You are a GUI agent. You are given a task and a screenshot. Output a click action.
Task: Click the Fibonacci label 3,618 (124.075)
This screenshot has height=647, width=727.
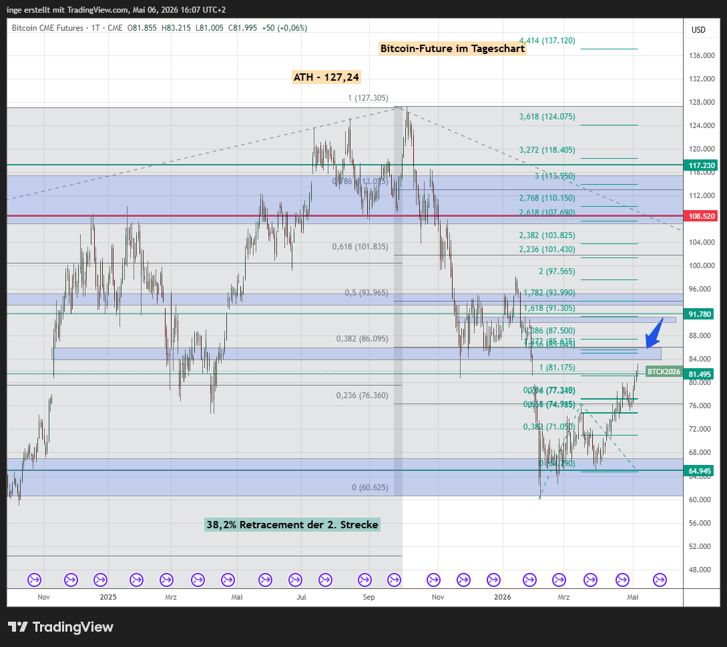547,117
